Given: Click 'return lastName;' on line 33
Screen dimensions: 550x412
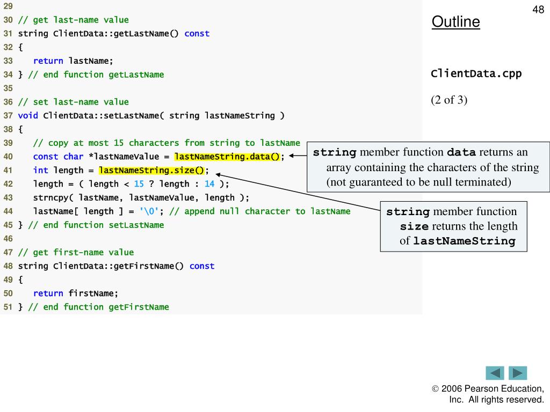Looking at the screenshot, I should 73,61.
